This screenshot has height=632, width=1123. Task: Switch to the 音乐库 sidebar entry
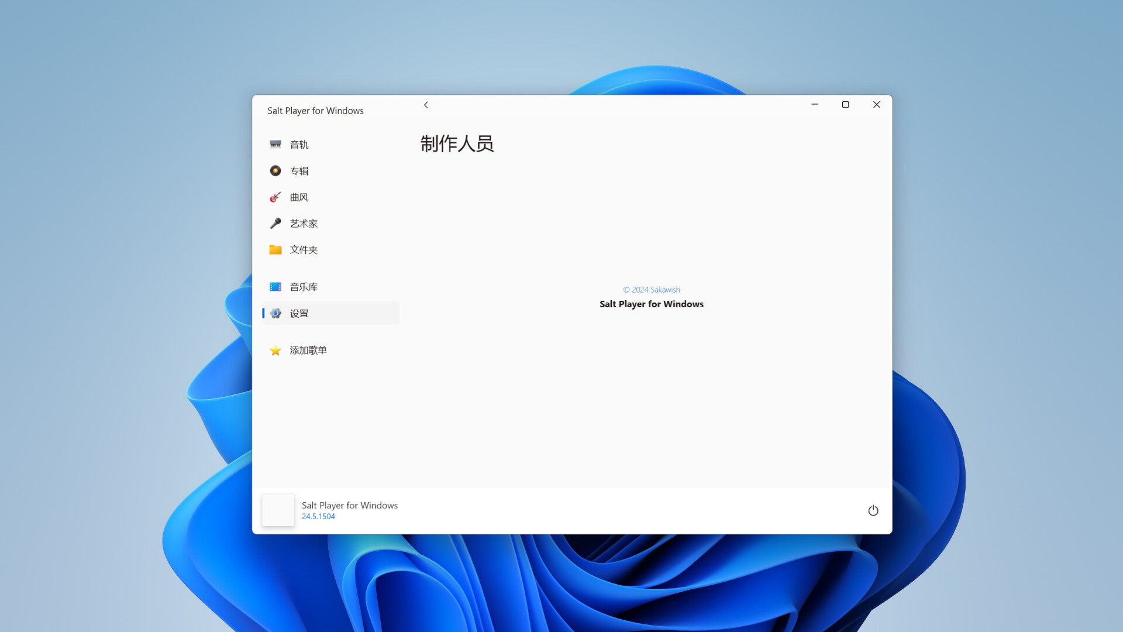tap(302, 286)
